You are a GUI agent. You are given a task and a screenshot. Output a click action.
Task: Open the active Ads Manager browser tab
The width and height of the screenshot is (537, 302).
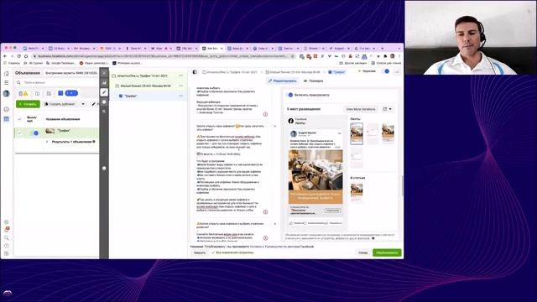pos(211,49)
